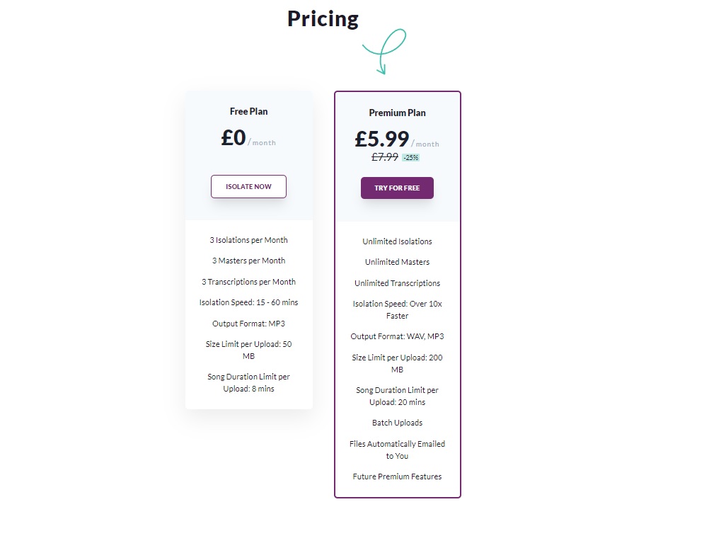Click the teal curly arrow graphic
This screenshot has width=709, height=548.
(384, 52)
